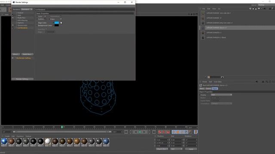Open the Layout dropdown at top right
Viewport: 275px width, 154px height.
click(x=266, y=5)
